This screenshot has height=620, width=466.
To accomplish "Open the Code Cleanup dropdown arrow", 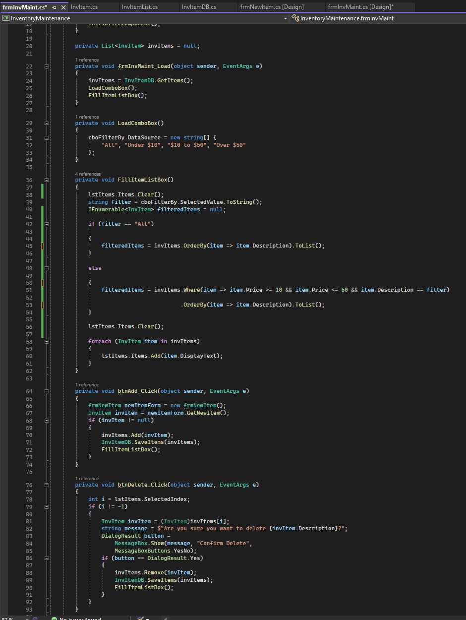I will tap(148, 618).
